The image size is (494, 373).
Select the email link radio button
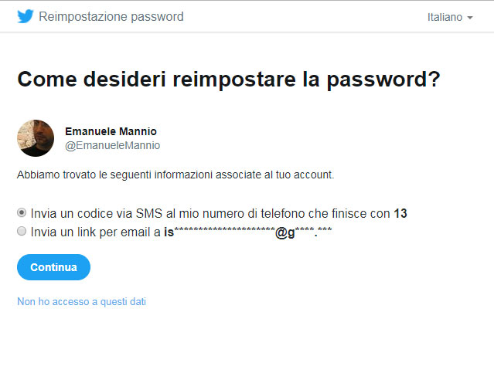pos(22,232)
